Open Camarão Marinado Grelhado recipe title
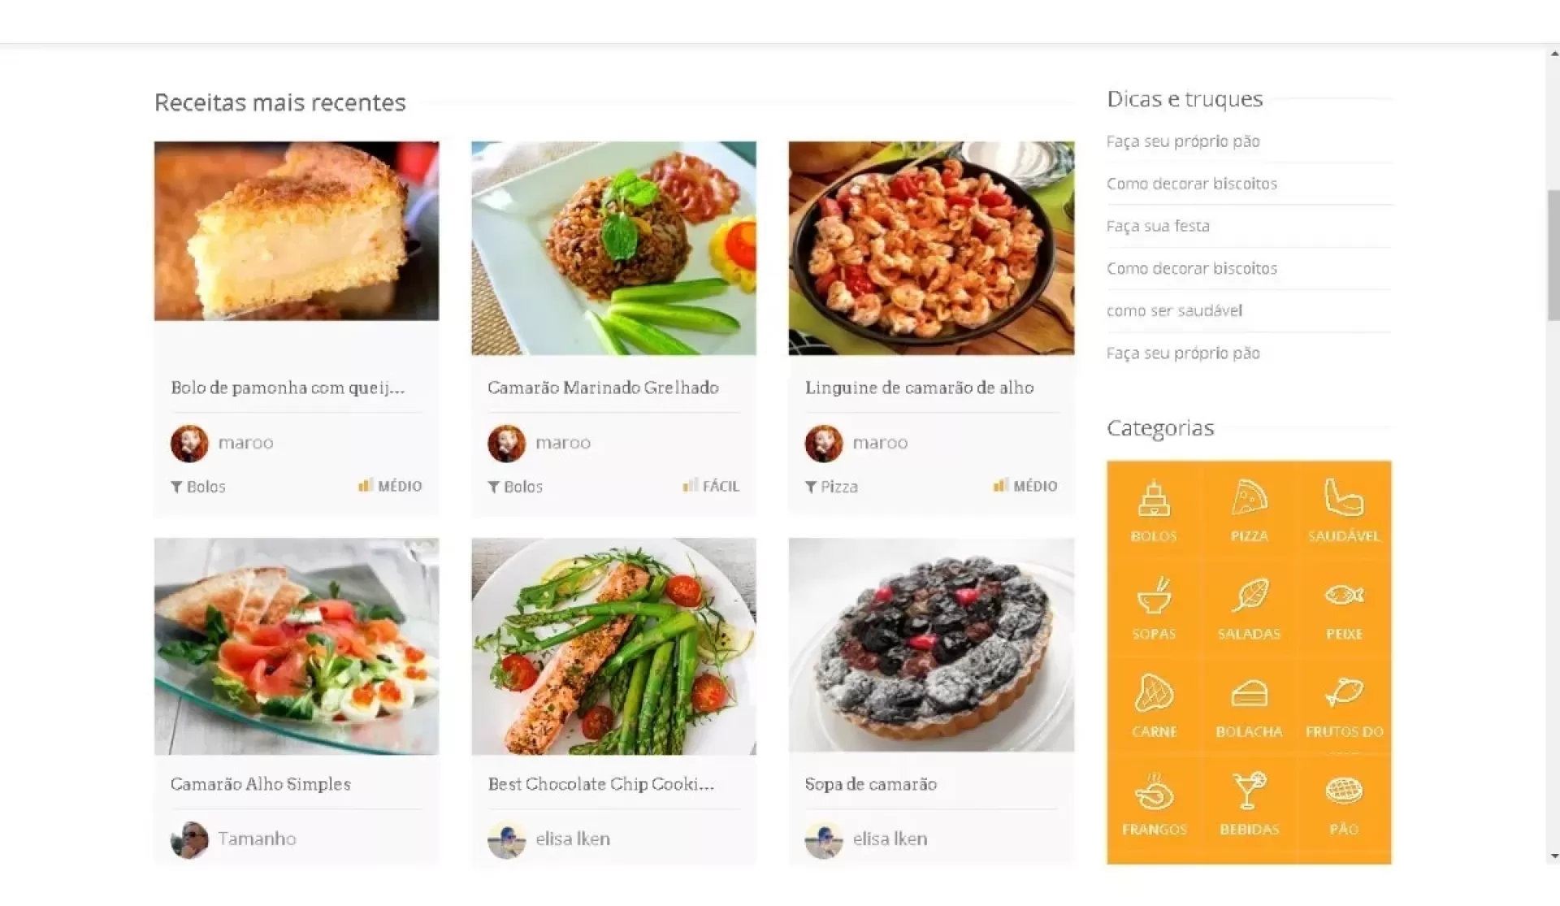Viewport: 1560px width, 906px height. tap(603, 388)
